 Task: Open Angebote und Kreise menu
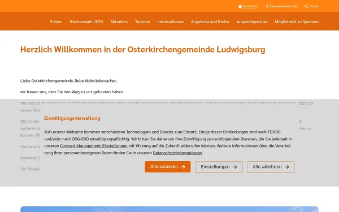tap(210, 21)
